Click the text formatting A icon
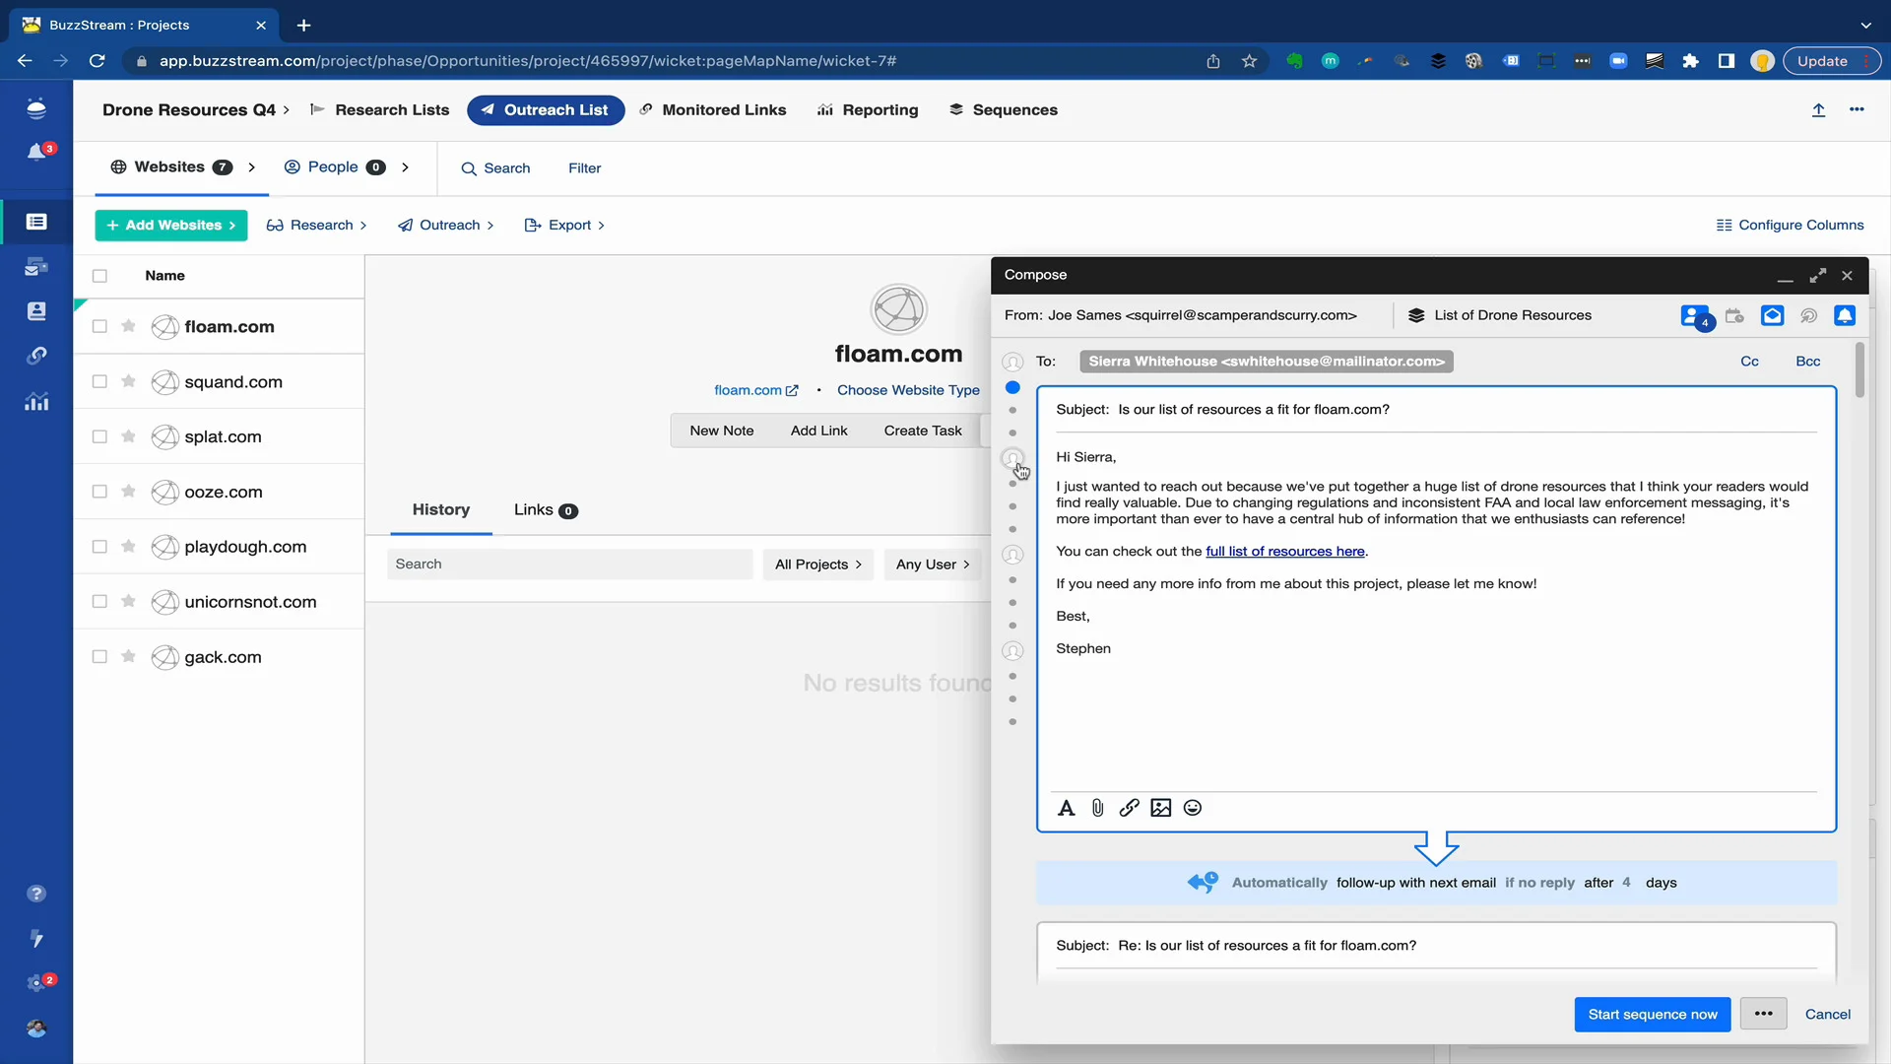The width and height of the screenshot is (1891, 1064). (1066, 808)
